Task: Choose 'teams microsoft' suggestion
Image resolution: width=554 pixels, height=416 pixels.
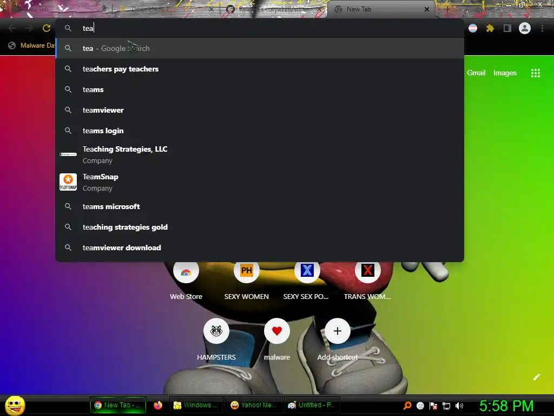Action: [x=260, y=206]
